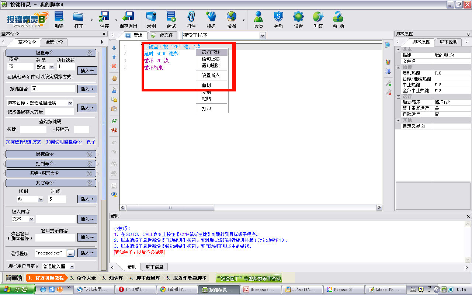This screenshot has width=472, height=295.
Task: Click the clipboard paste icon in editor sidebar
Action: (x=114, y=109)
